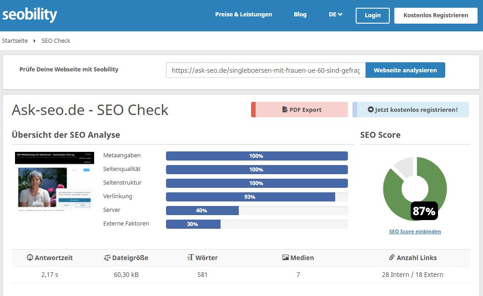Click the 2,17 s response time value
The image size is (483, 296).
50,275
